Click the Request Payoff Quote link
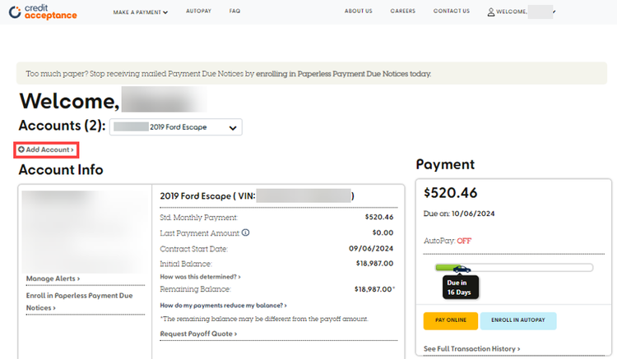Screen dimensions: 617x359 click(x=197, y=334)
